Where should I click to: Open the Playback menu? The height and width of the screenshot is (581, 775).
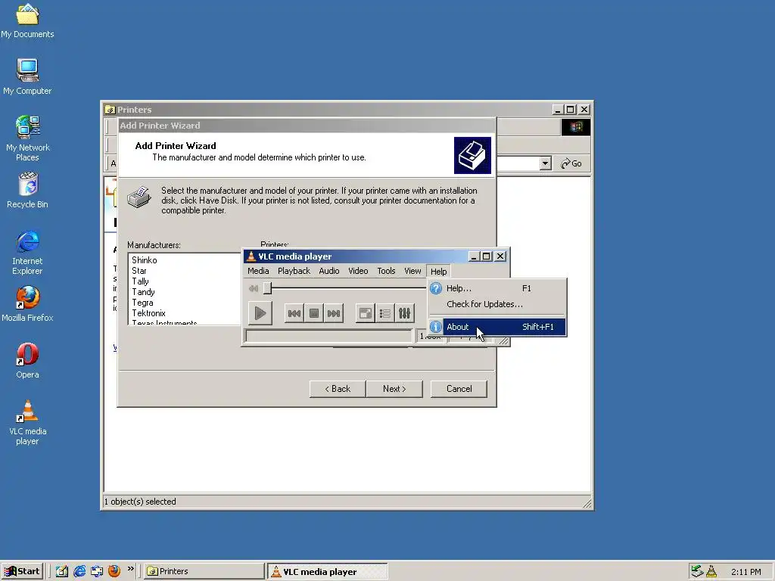click(294, 271)
